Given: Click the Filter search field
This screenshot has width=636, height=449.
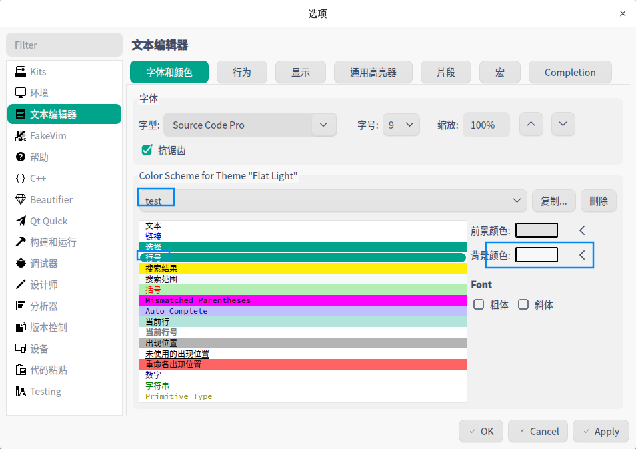Looking at the screenshot, I should coord(64,45).
